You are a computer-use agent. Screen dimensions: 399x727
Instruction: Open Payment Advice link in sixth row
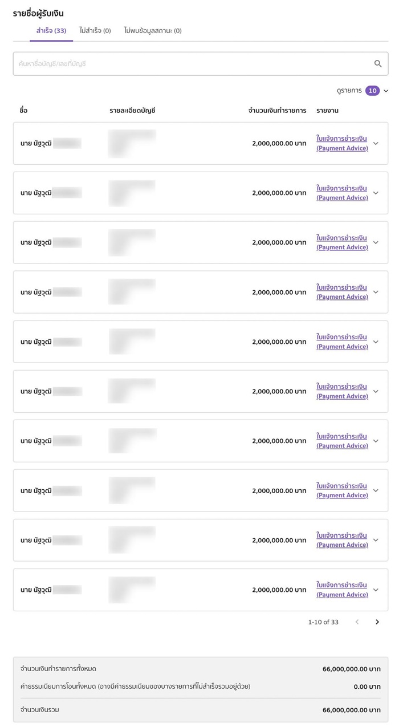pos(342,392)
